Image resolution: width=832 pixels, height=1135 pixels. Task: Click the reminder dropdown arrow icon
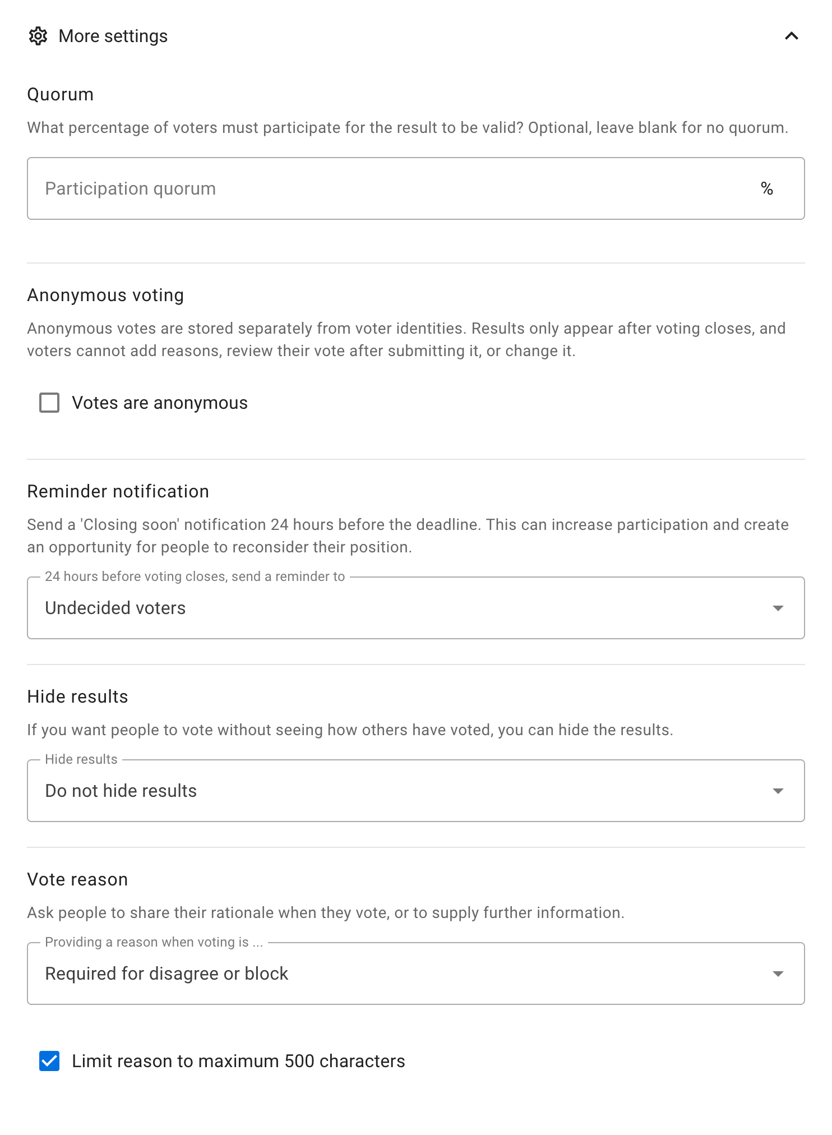point(778,608)
